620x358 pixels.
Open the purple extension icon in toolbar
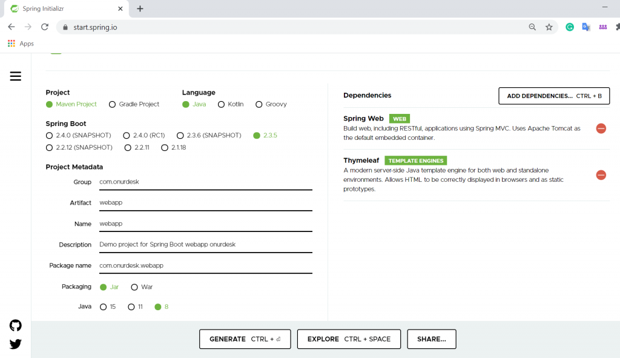(603, 27)
